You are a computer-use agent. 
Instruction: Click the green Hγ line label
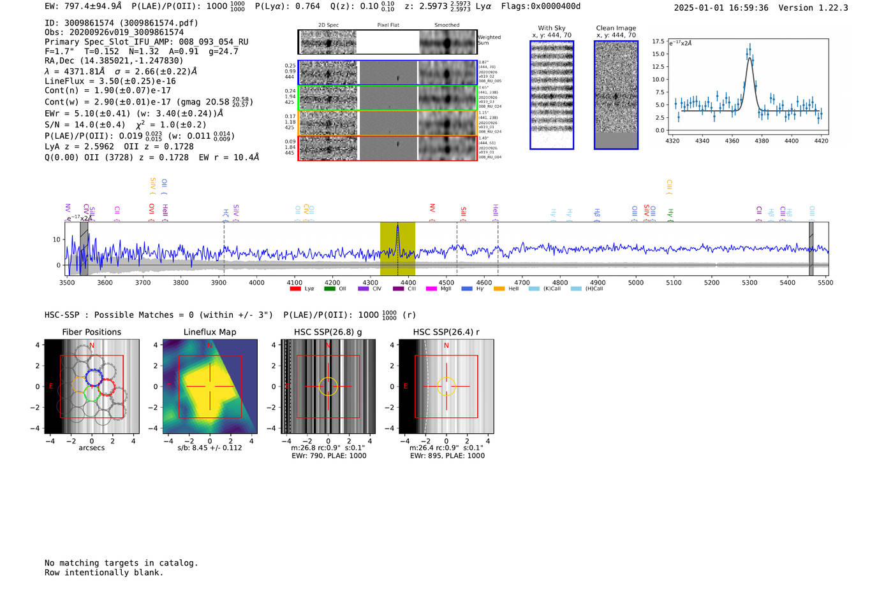click(x=670, y=214)
